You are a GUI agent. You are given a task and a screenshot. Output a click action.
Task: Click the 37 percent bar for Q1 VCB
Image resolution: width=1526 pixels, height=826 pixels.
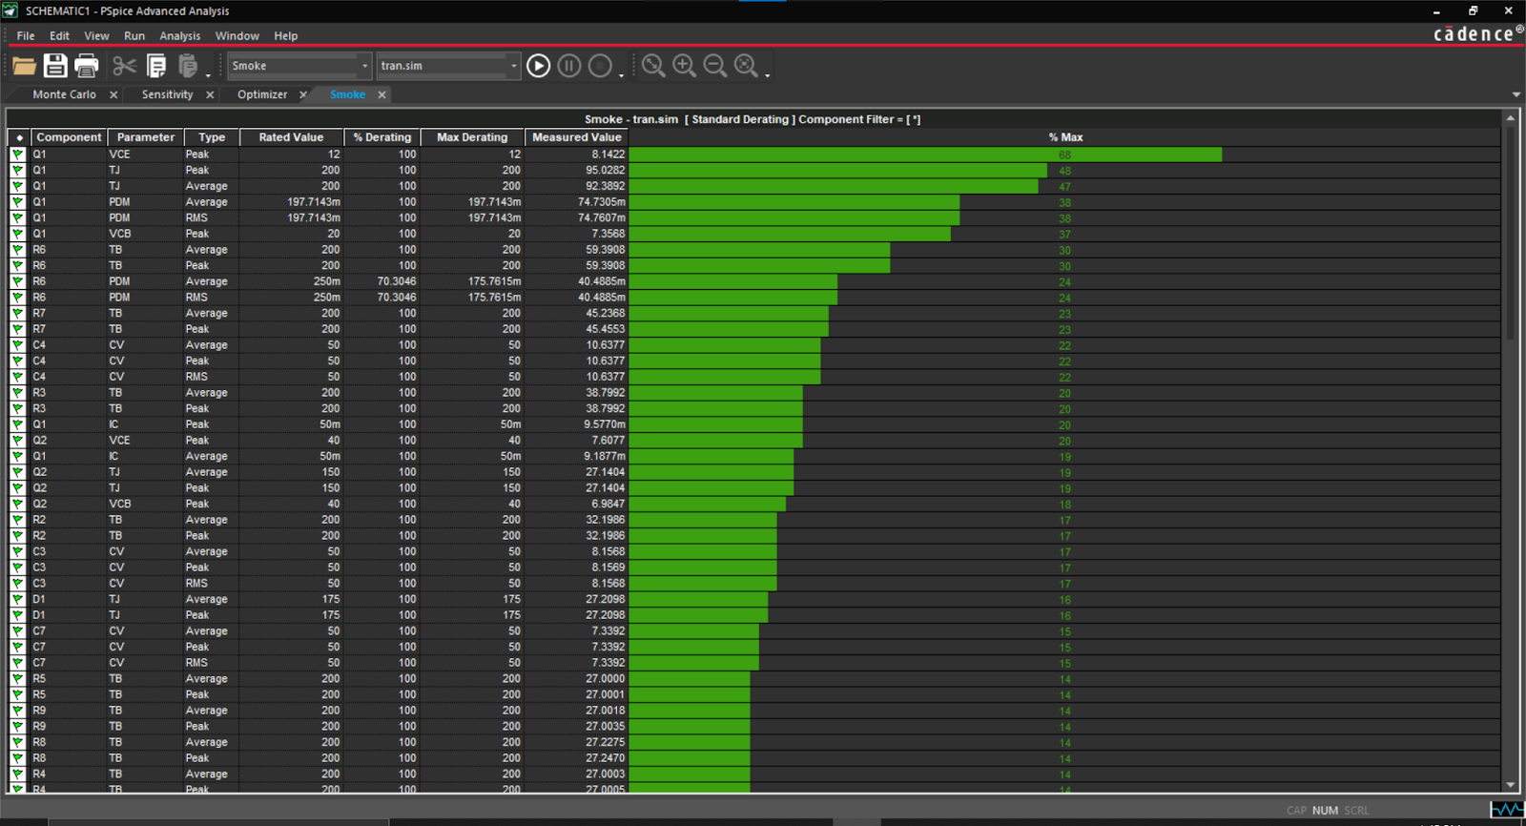(790, 234)
